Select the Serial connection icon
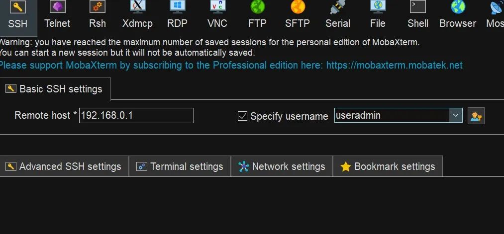This screenshot has width=504, height=234. [x=337, y=7]
